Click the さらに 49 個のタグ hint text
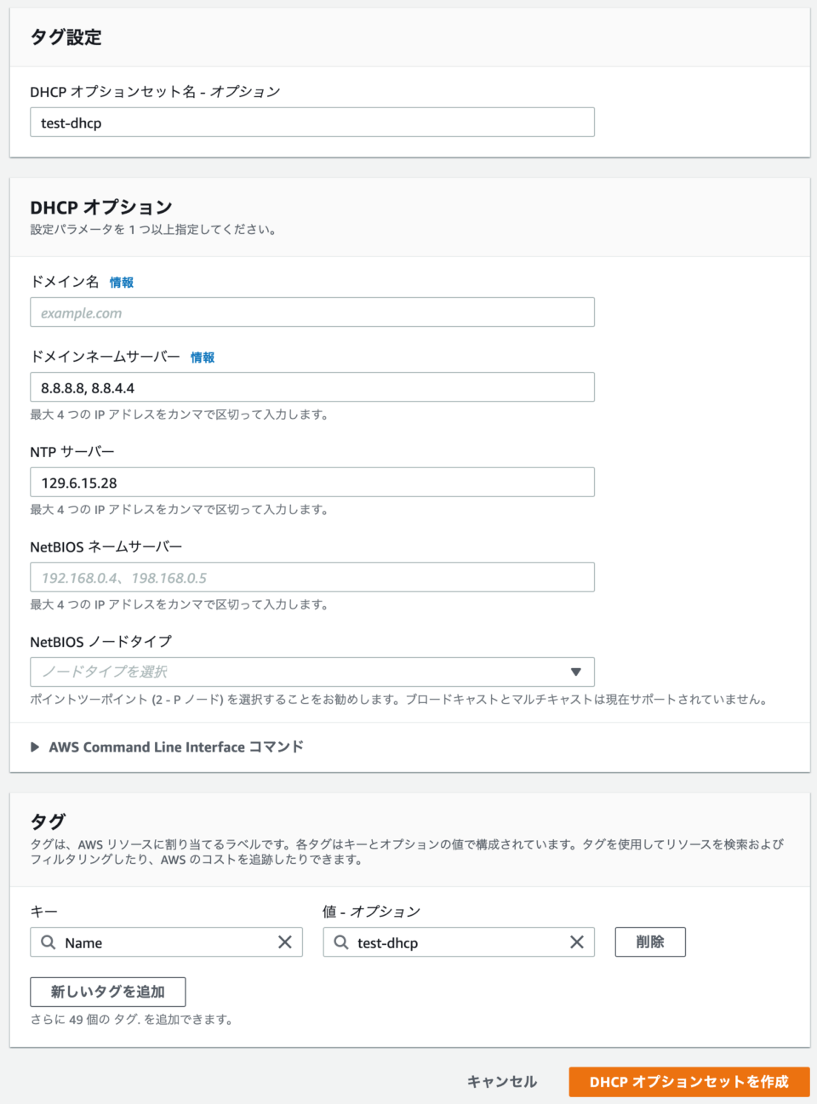The width and height of the screenshot is (817, 1104). click(131, 1019)
